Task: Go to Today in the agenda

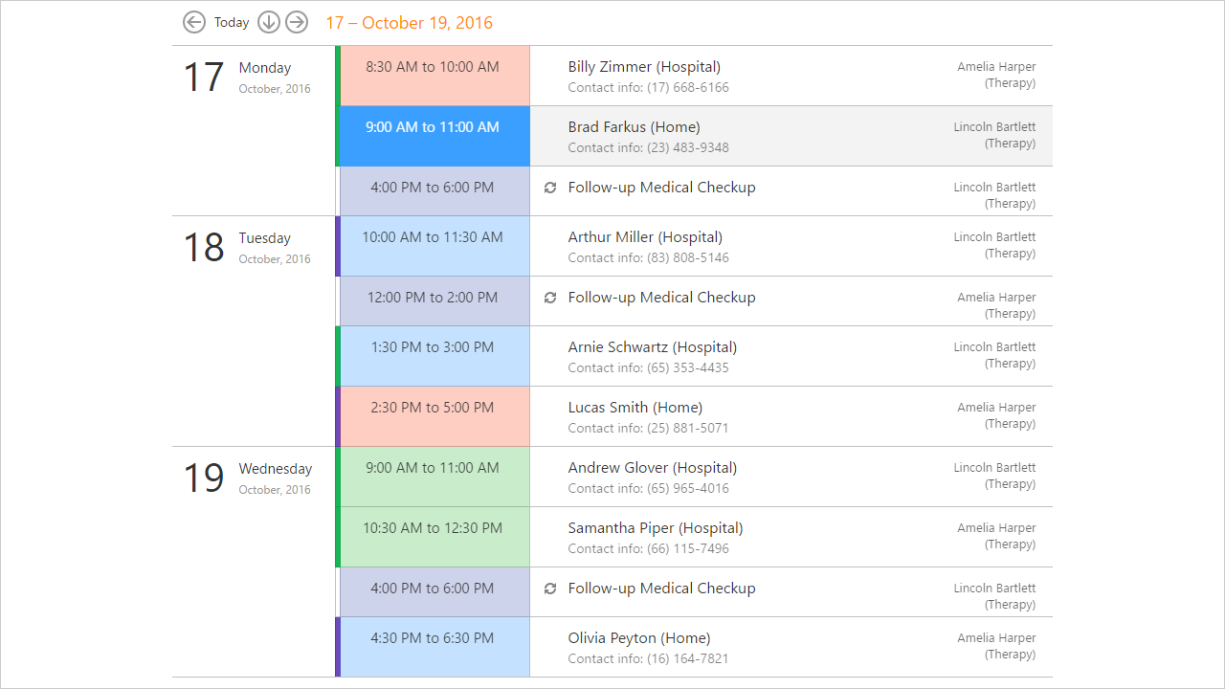Action: tap(232, 22)
